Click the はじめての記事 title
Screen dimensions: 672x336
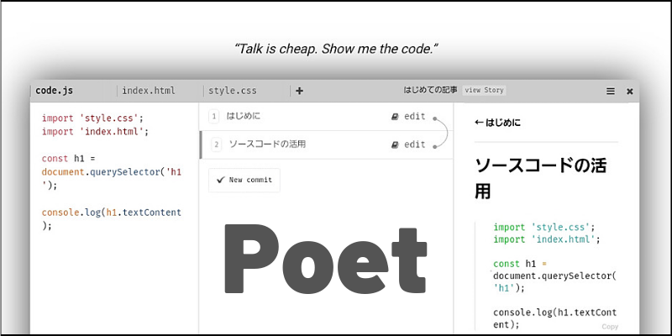[431, 90]
